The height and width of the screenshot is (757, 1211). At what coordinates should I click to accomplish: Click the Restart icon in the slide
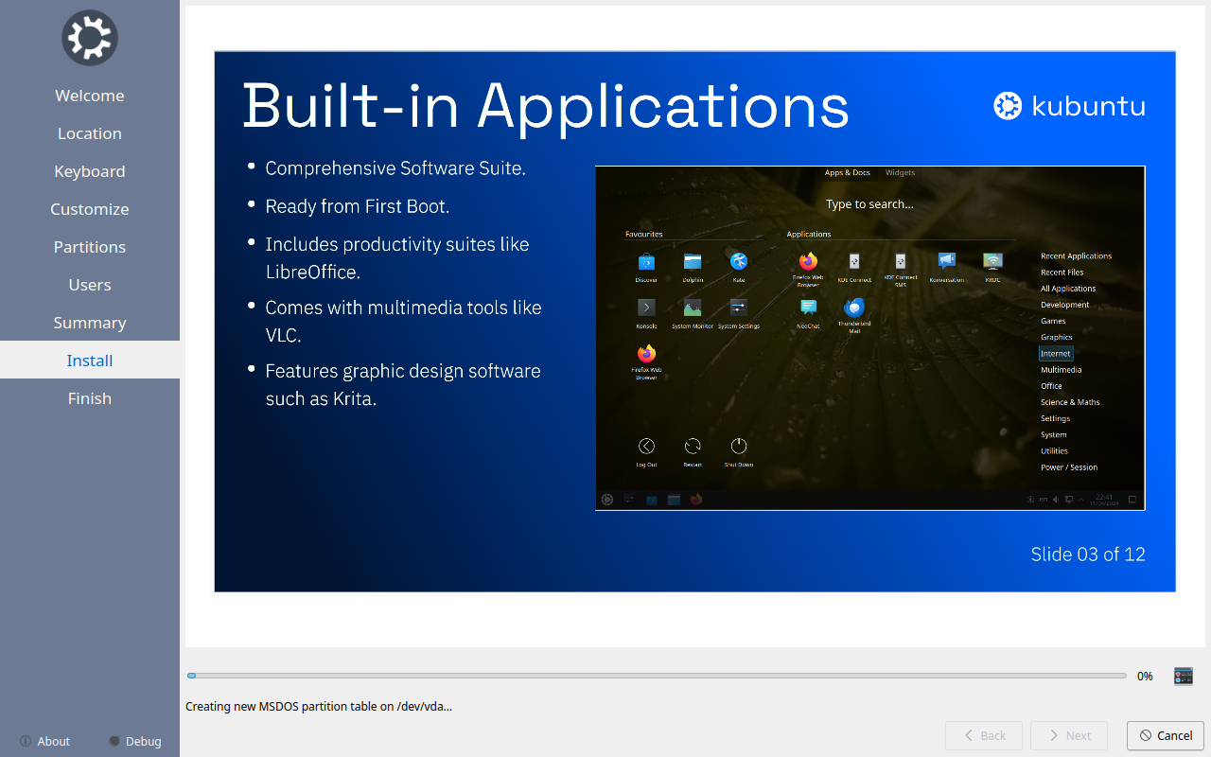click(x=693, y=446)
